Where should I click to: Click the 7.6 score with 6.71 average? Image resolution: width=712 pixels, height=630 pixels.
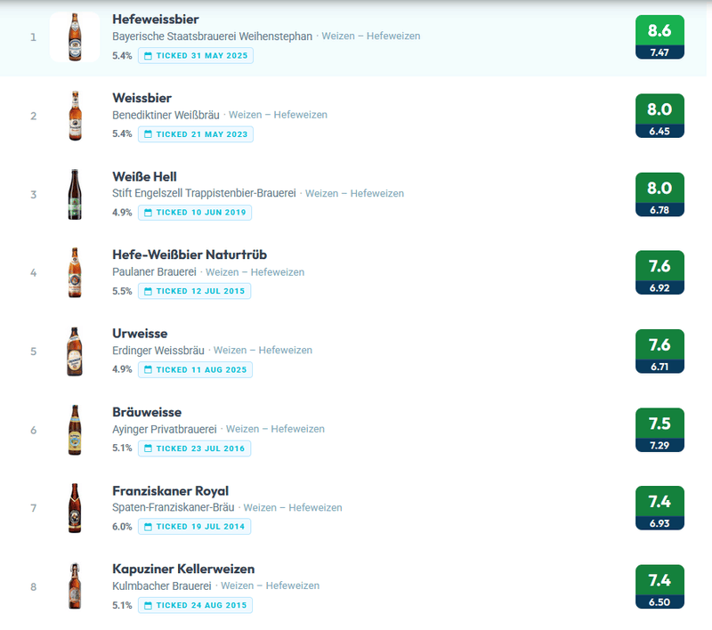pyautogui.click(x=659, y=351)
